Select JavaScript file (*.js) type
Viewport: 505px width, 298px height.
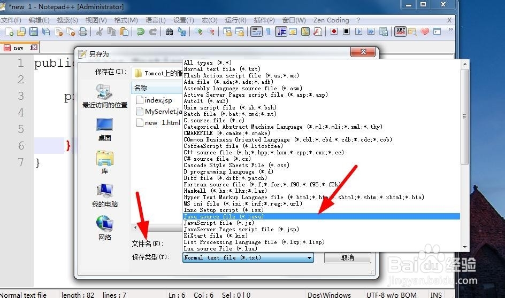pos(321,223)
